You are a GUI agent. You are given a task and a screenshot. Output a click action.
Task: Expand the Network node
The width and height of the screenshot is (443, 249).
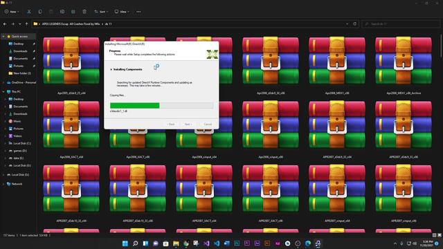pos(3,184)
